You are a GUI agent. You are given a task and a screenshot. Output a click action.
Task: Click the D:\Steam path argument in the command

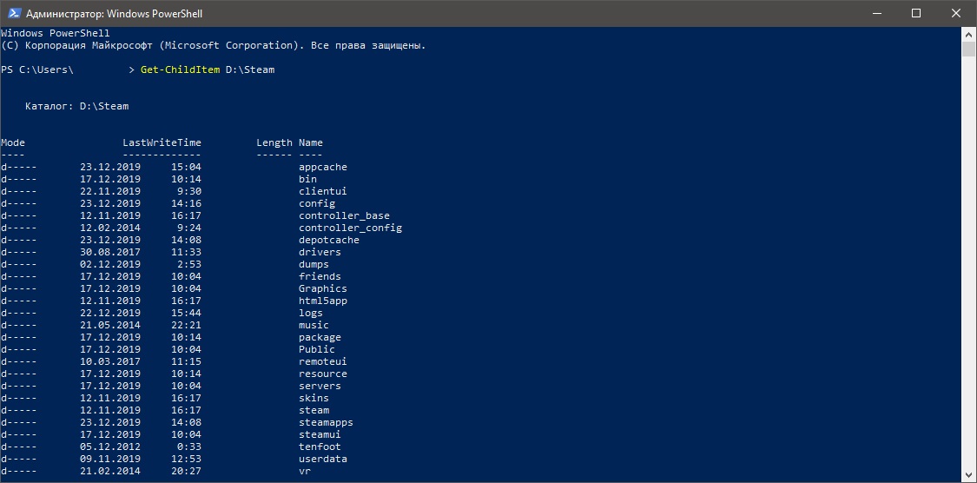(250, 69)
